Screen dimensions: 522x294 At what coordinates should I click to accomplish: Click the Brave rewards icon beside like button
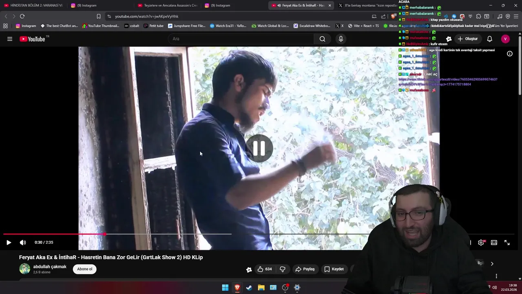tap(249, 269)
